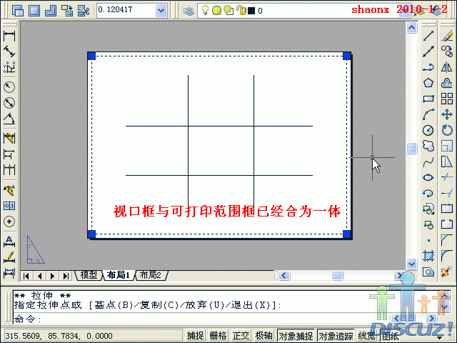The height and width of the screenshot is (343, 457).
Task: Choose the Radius dimension tool
Action: (x=9, y=87)
